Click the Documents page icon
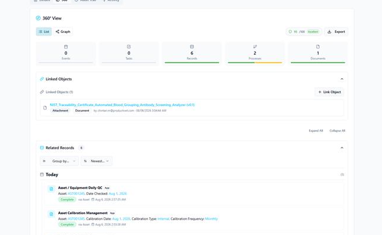 (318, 46)
